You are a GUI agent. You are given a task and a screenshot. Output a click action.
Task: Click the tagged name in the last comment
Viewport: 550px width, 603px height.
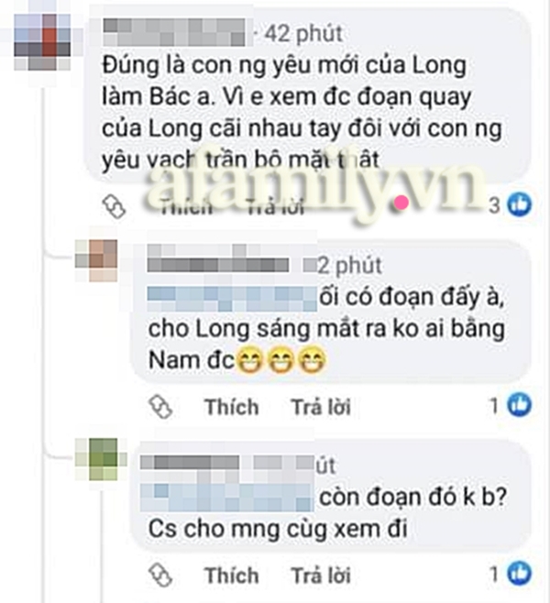[x=227, y=498]
